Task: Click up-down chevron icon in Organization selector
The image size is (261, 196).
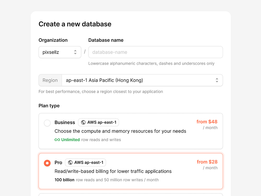Action: point(75,52)
